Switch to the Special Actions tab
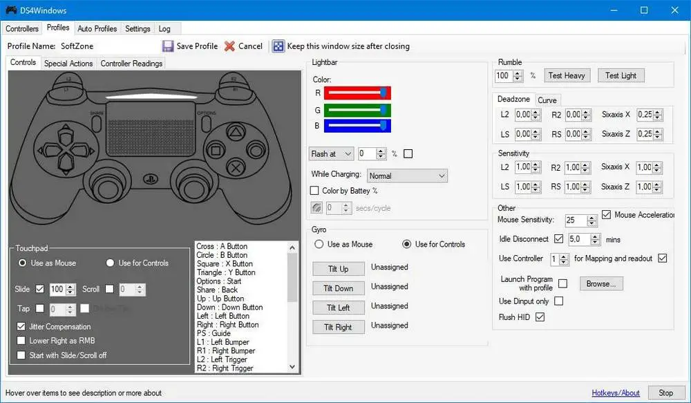Image resolution: width=691 pixels, height=403 pixels. pos(68,64)
